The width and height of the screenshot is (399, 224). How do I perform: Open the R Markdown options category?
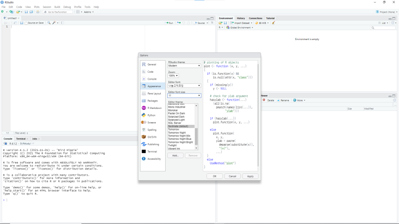(152, 108)
